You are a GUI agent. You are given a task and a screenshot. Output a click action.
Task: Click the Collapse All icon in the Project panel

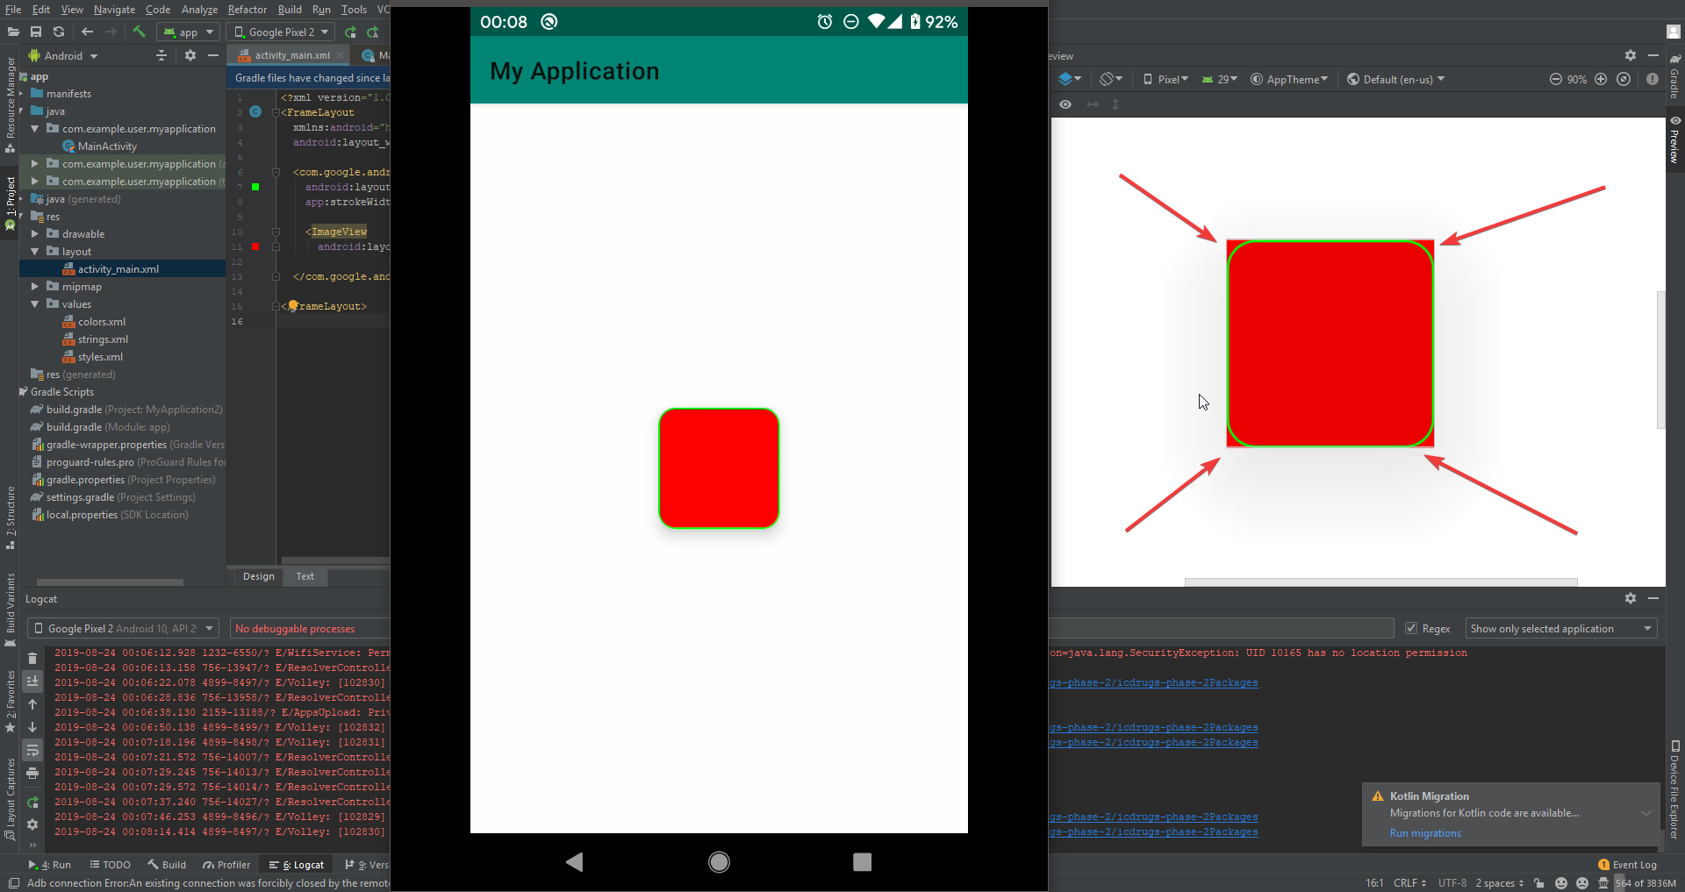pos(161,55)
